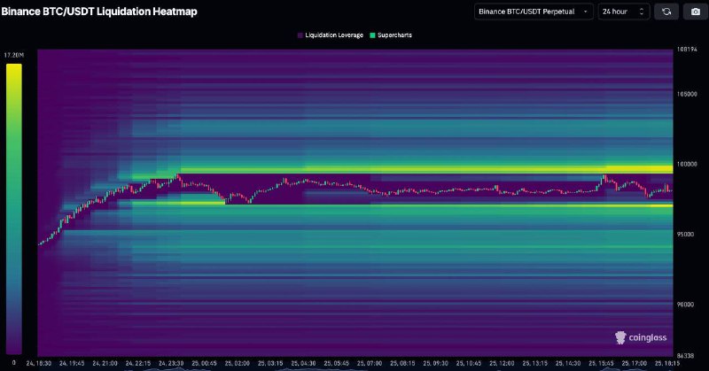The width and height of the screenshot is (709, 371).
Task: Click the 108194 price axis label
Action: pos(686,50)
